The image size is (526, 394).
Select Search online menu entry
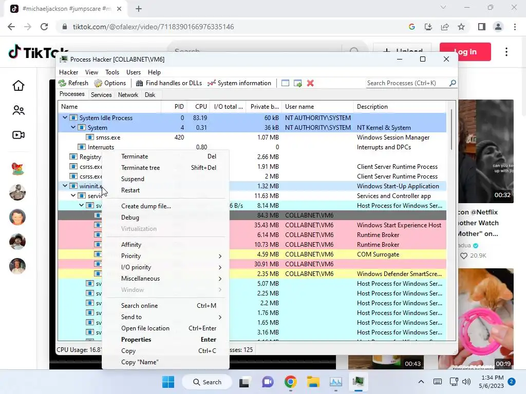[x=166, y=306]
